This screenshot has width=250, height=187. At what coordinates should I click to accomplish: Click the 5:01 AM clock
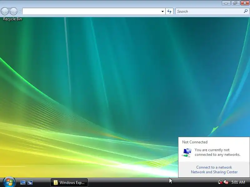(238, 182)
